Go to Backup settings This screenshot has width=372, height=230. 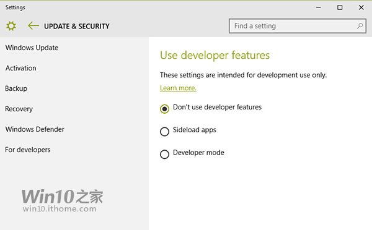[16, 88]
